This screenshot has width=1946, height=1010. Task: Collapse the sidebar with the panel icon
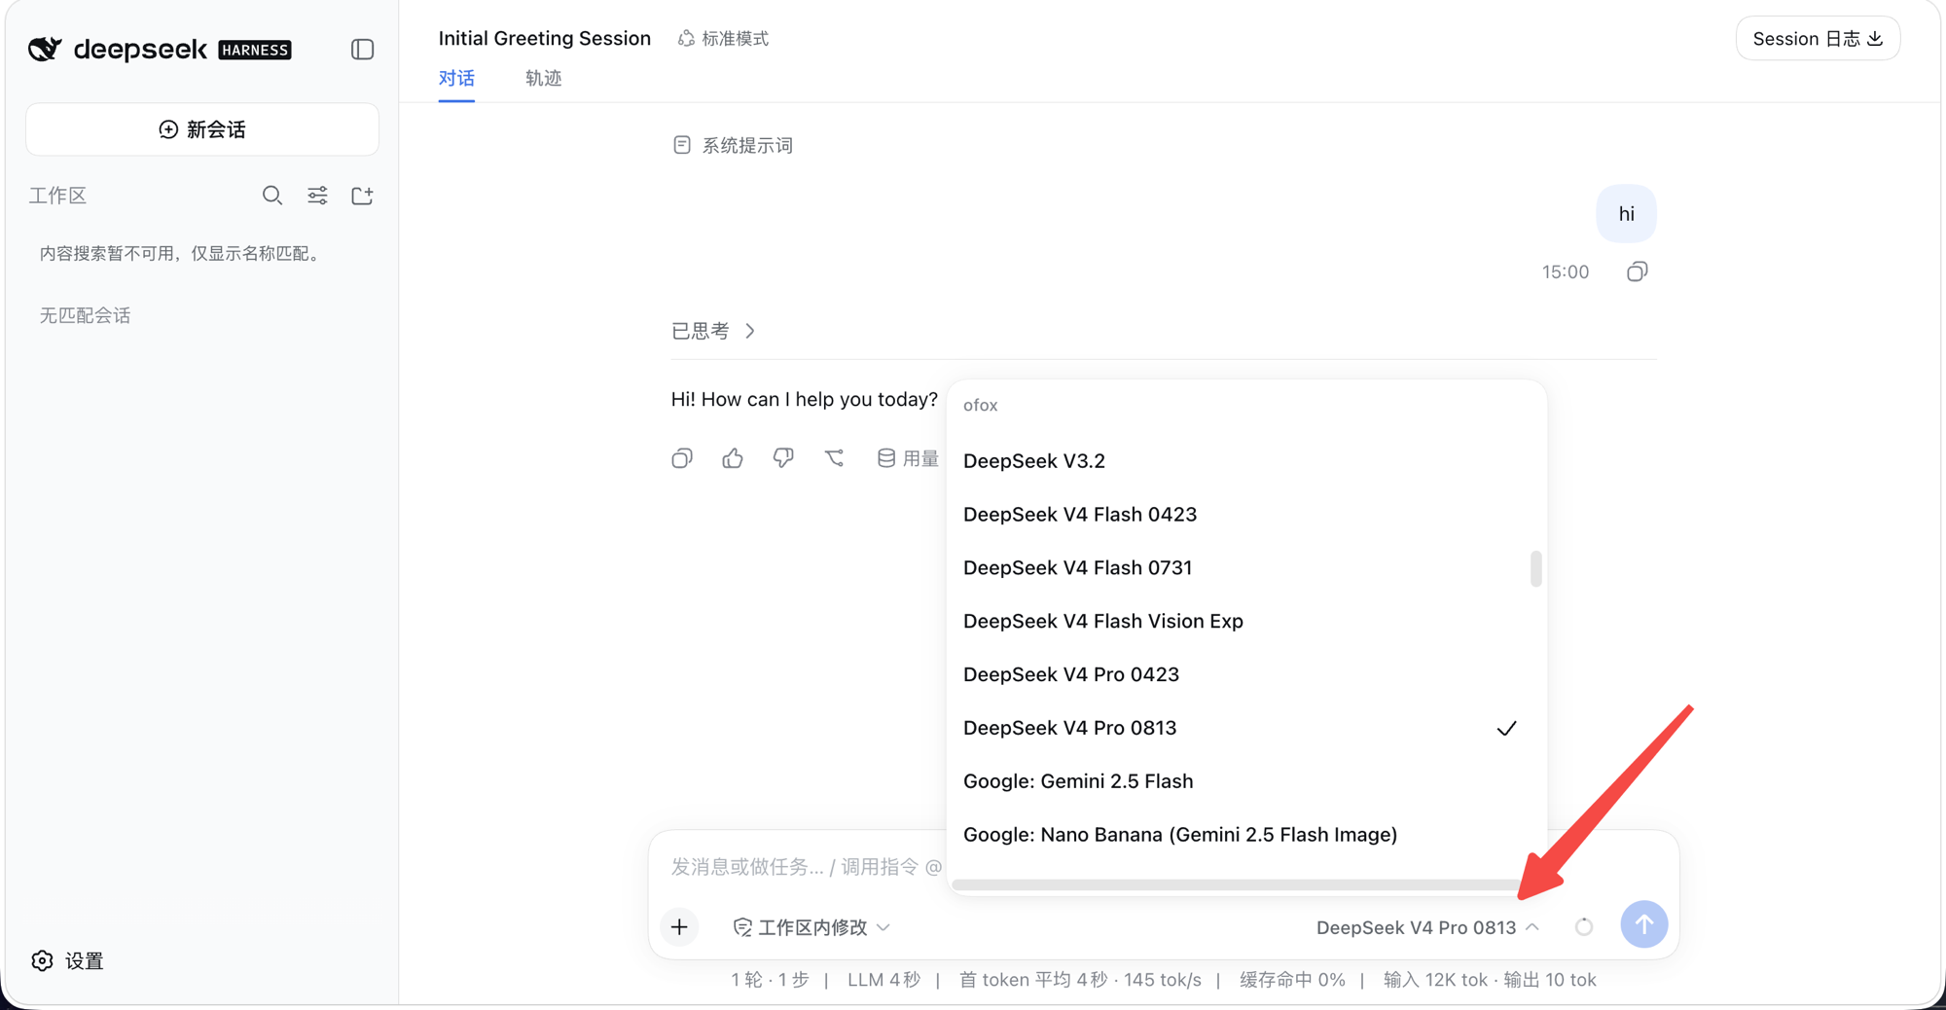tap(362, 50)
